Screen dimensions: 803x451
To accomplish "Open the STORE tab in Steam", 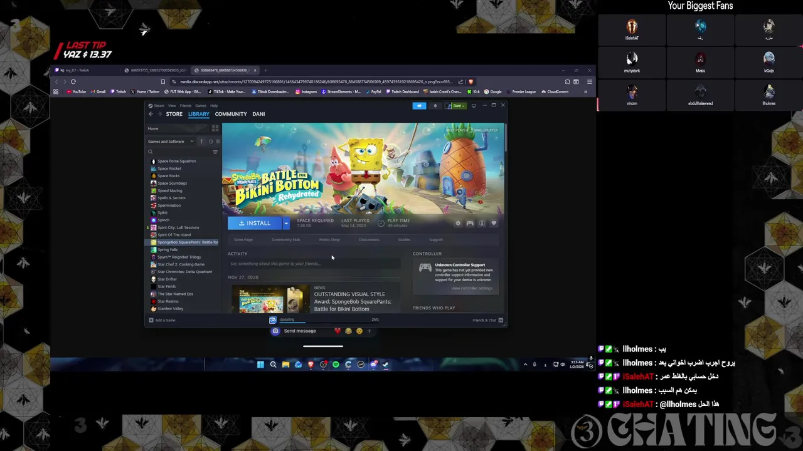I will coord(174,114).
